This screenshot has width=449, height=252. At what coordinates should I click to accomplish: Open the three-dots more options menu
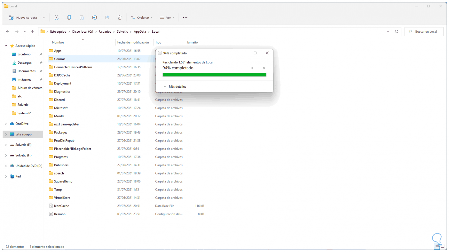click(185, 17)
